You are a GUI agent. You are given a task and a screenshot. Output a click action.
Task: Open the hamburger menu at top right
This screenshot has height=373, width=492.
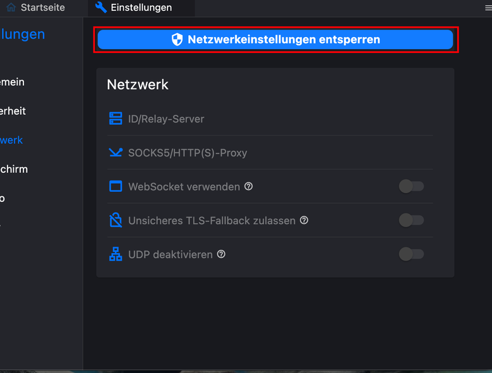(x=488, y=8)
